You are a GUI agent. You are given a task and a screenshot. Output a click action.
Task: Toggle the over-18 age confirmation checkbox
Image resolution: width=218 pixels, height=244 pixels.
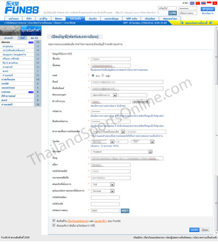pyautogui.click(x=54, y=225)
